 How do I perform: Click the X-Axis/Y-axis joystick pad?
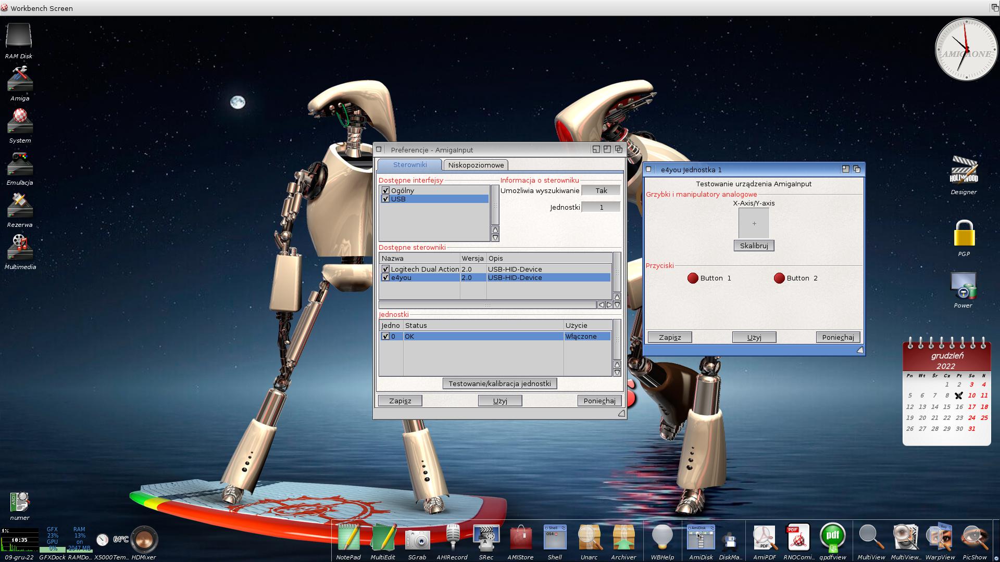[x=754, y=223]
